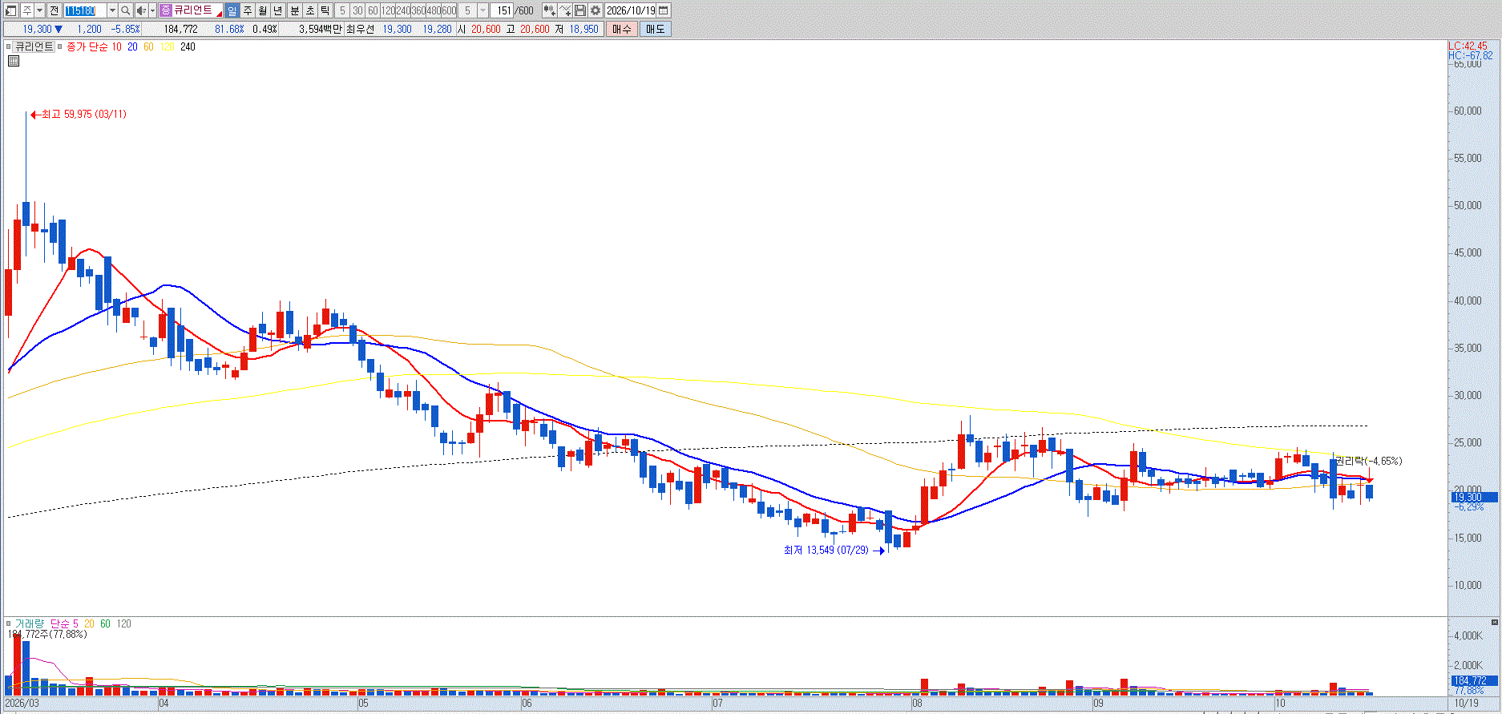1502x714 pixels.
Task: Select the 주 weekly period
Action: 248,10
